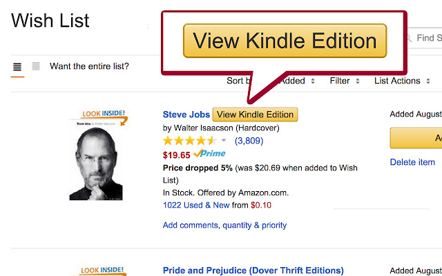This screenshot has width=442, height=276.
Task: Click the star rating for Steve Jobs
Action: click(189, 141)
